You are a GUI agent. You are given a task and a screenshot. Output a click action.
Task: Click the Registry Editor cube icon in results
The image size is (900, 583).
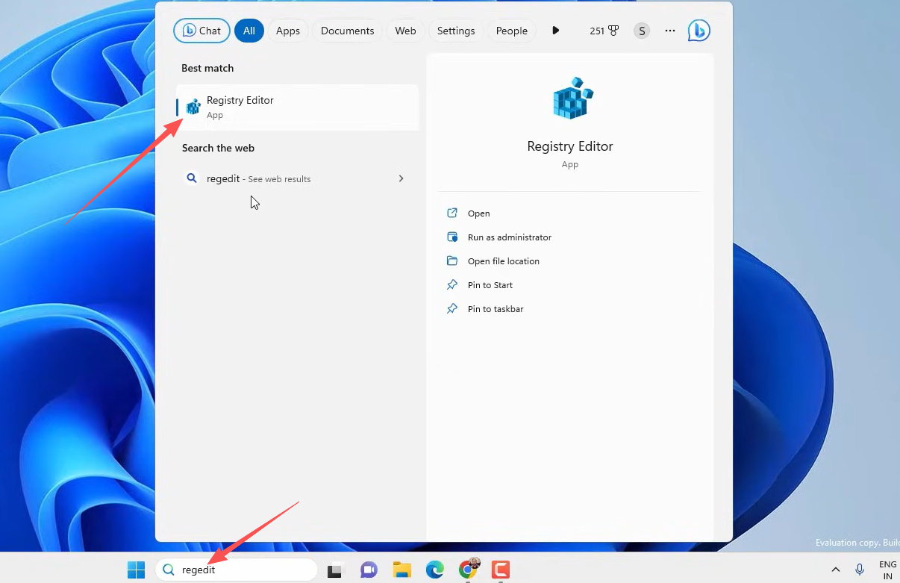(x=193, y=107)
